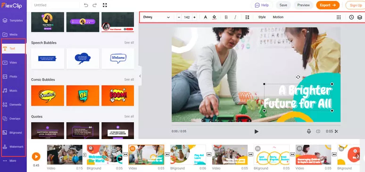Toggle italic formatting
The image size is (365, 172).
click(235, 17)
